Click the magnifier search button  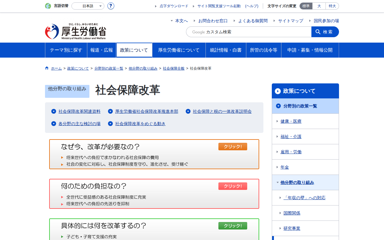pos(325,32)
